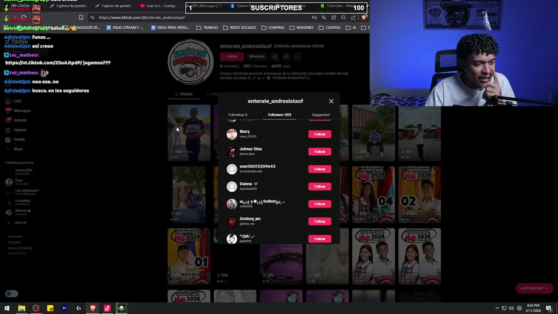Go to Profile in the sidebar
This screenshot has width=558, height=314.
tap(15, 140)
